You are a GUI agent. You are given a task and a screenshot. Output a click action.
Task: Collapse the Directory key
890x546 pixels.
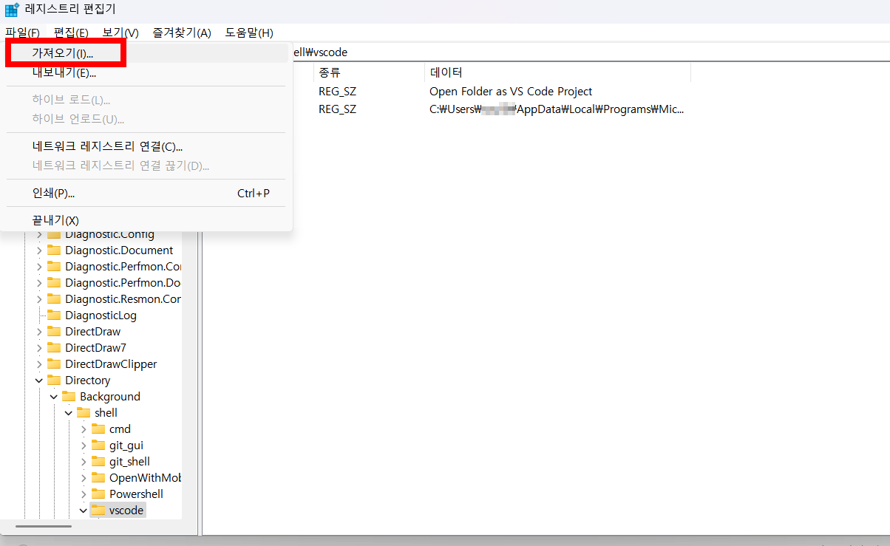[x=39, y=381]
